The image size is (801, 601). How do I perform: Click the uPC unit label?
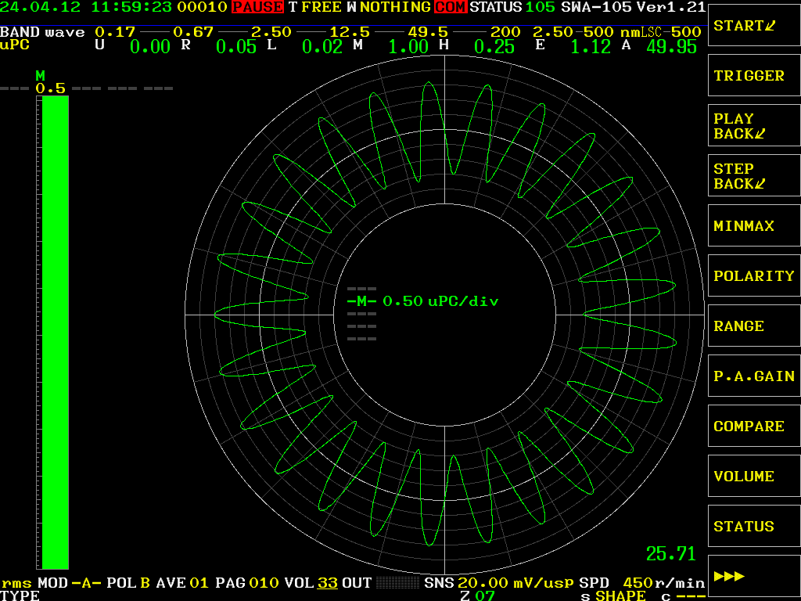click(15, 45)
